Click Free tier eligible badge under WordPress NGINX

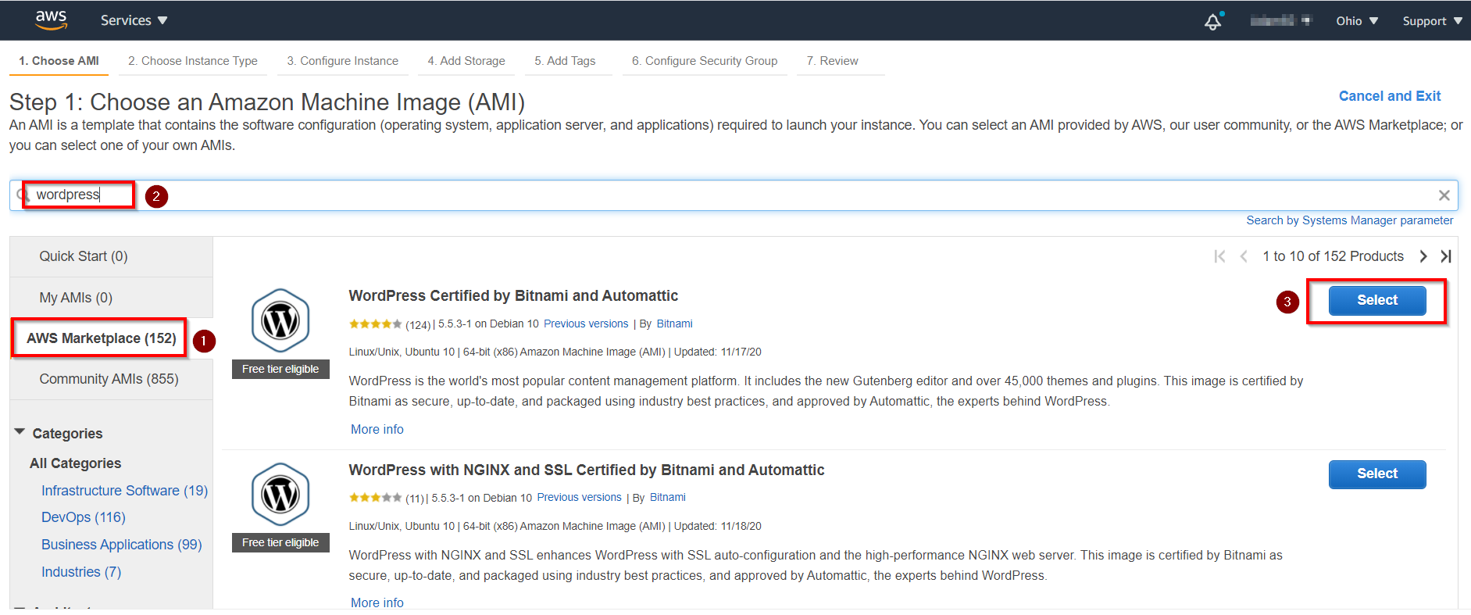coord(280,542)
